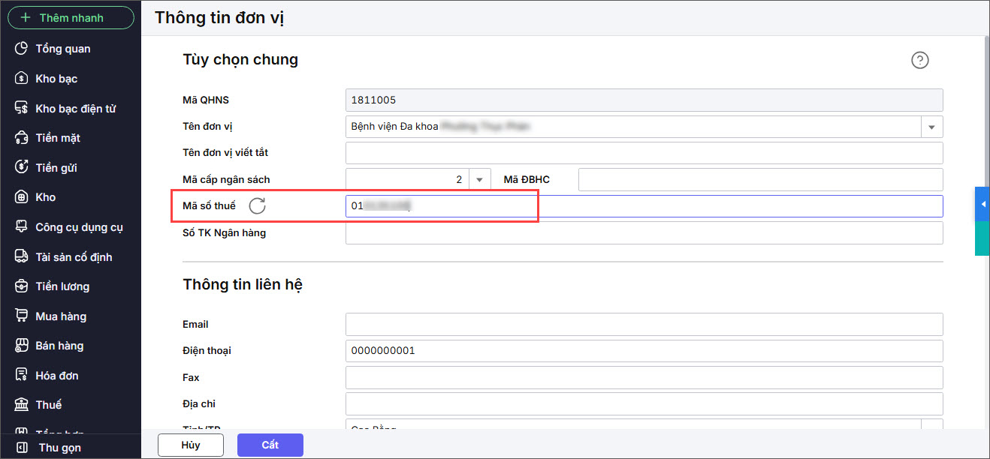Image resolution: width=990 pixels, height=459 pixels.
Task: Click the Thuế bank building icon
Action: (x=22, y=405)
